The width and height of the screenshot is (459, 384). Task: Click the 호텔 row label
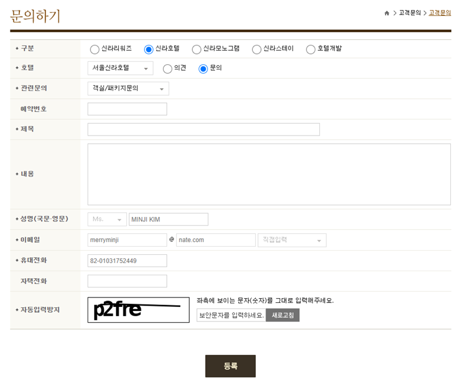[x=27, y=68]
